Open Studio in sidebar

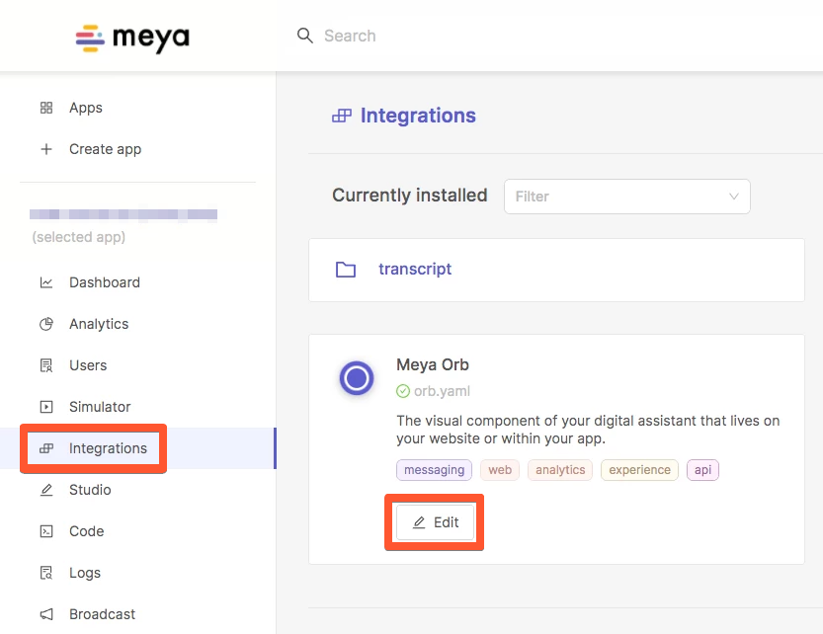pyautogui.click(x=90, y=490)
